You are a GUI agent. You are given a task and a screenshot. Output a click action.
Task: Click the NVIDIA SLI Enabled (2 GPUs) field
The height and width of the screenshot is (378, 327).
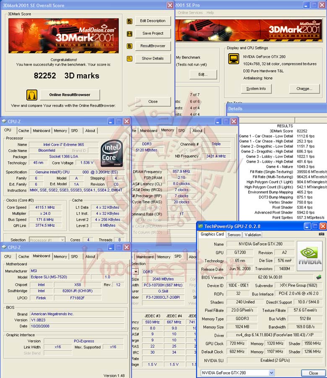[x=275, y=360]
